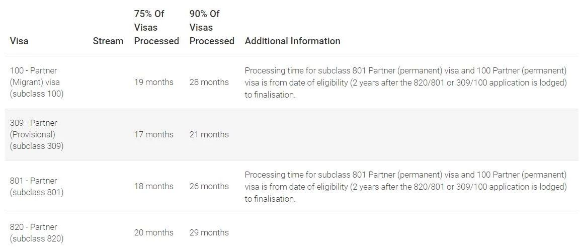The image size is (581, 247).
Task: Click the Stream column header
Action: click(108, 41)
